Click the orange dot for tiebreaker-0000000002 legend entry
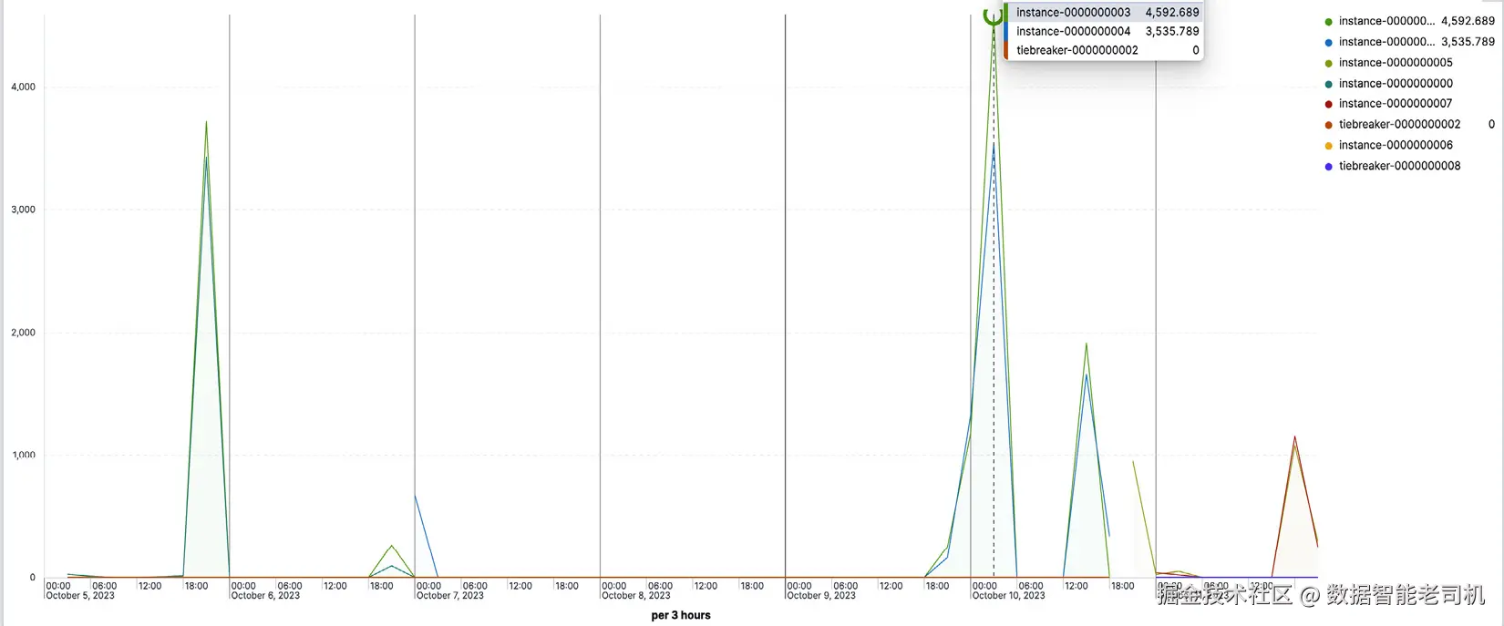Viewport: 1504px width, 626px height. [1328, 126]
